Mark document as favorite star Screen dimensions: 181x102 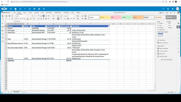tap(171, 12)
